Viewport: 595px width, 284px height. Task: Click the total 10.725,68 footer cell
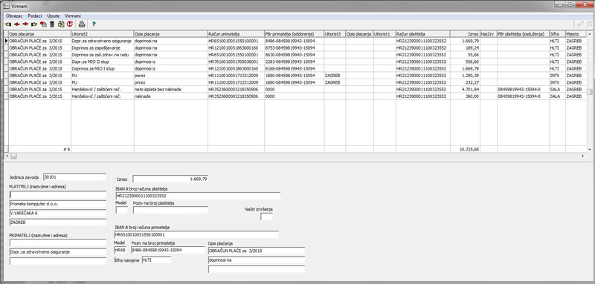tap(465, 149)
